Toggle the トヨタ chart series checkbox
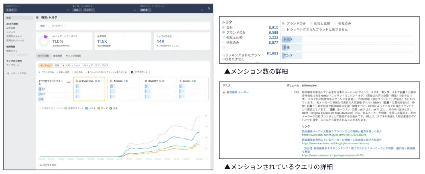The width and height of the screenshot is (425, 174). point(87,108)
